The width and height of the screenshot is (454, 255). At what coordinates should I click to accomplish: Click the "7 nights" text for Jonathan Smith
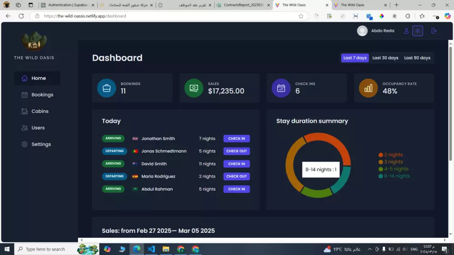(207, 139)
